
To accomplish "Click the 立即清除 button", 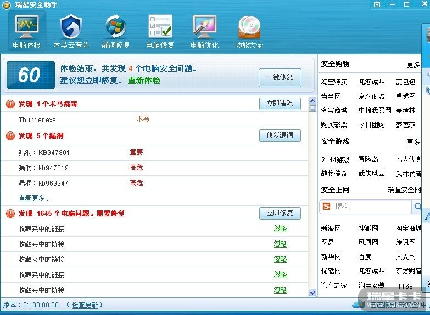I will point(280,104).
